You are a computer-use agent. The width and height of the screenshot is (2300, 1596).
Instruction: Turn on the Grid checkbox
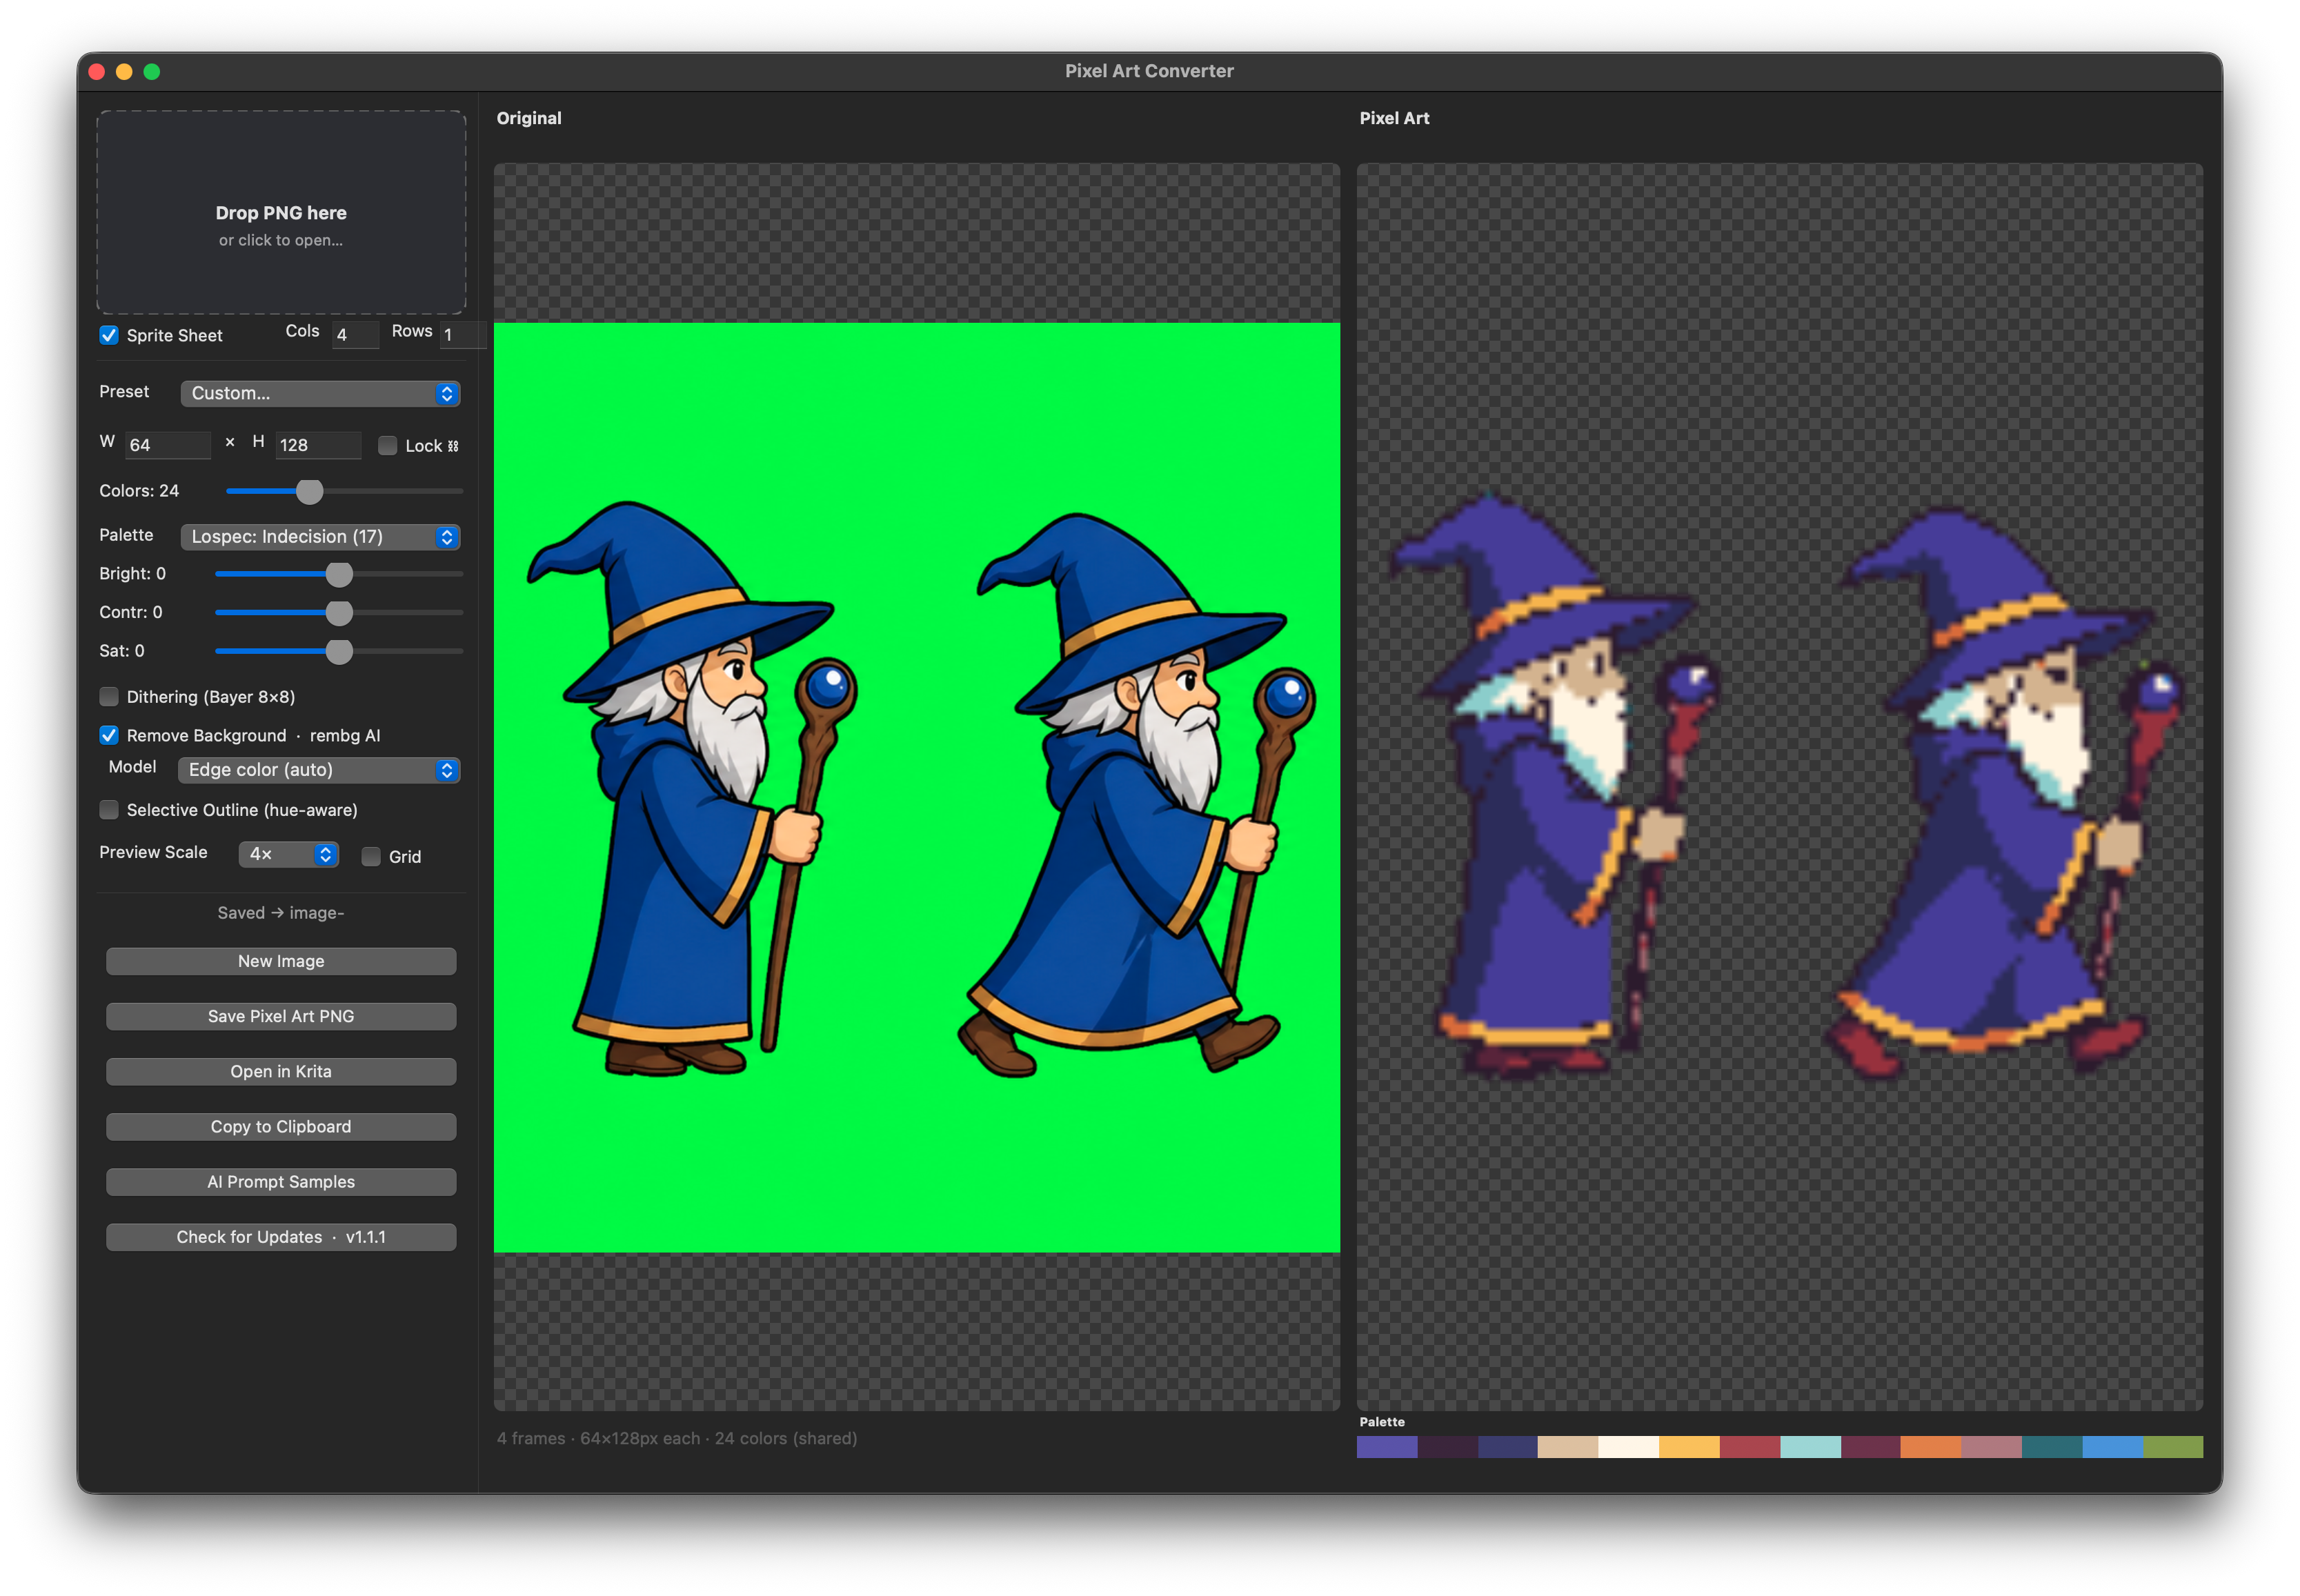(x=371, y=856)
